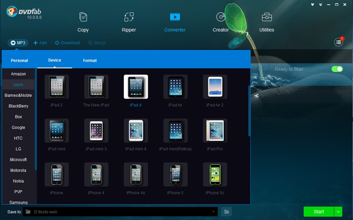Open the title bar dropdown menu icon

tap(321, 5)
